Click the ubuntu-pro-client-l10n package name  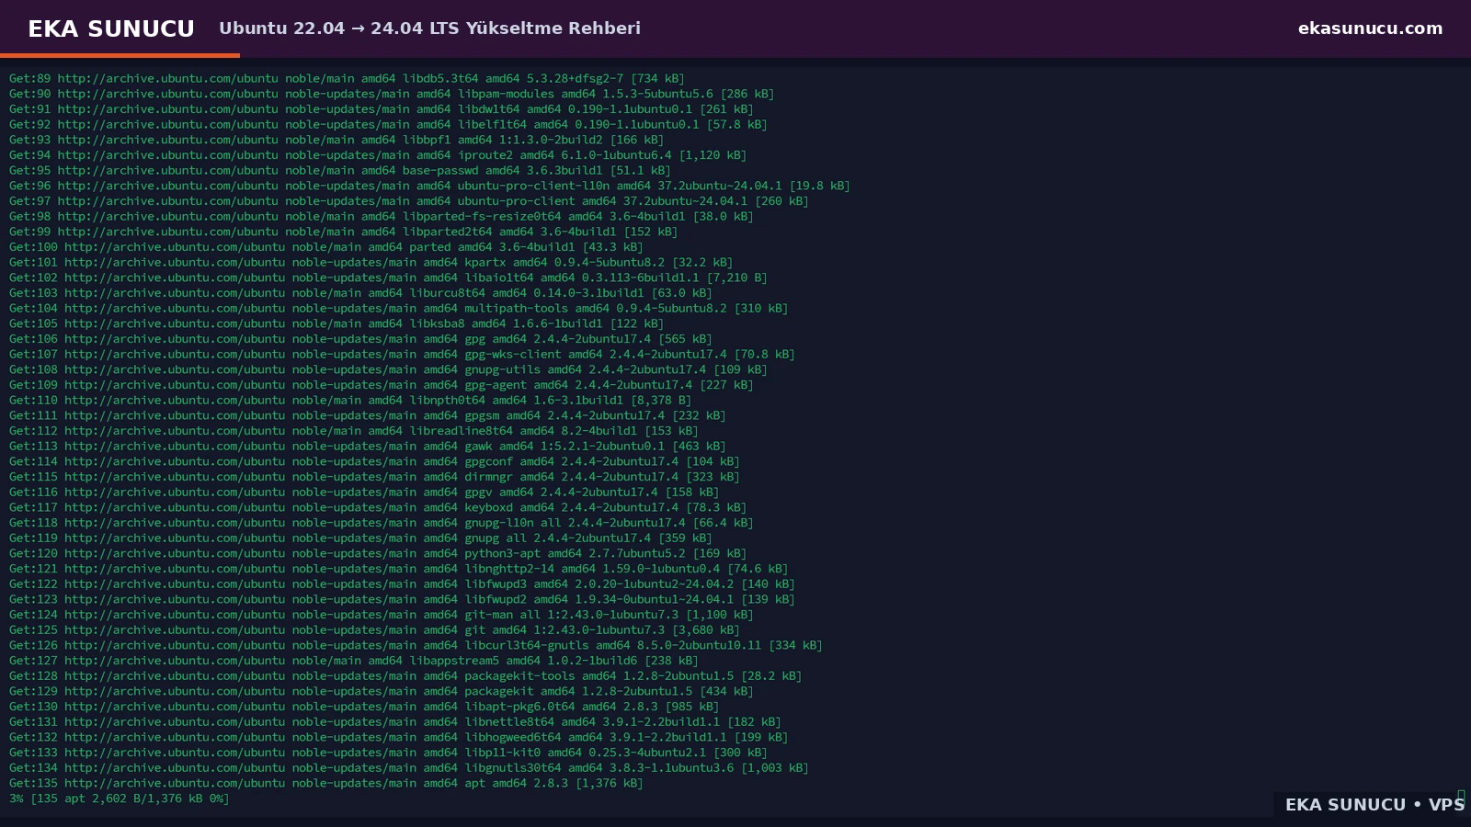tap(533, 186)
